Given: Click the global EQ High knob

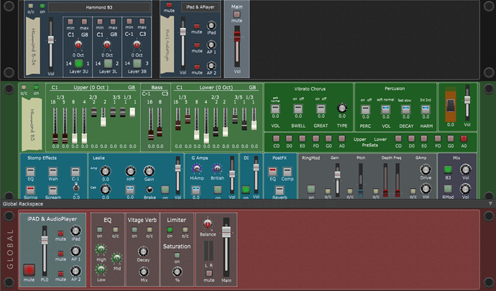Looking at the screenshot, I should coord(101,249).
